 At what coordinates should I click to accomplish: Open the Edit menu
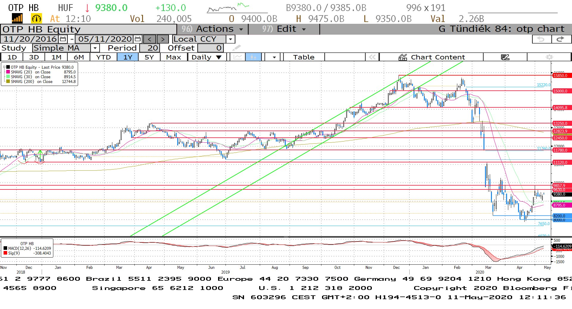pos(284,29)
